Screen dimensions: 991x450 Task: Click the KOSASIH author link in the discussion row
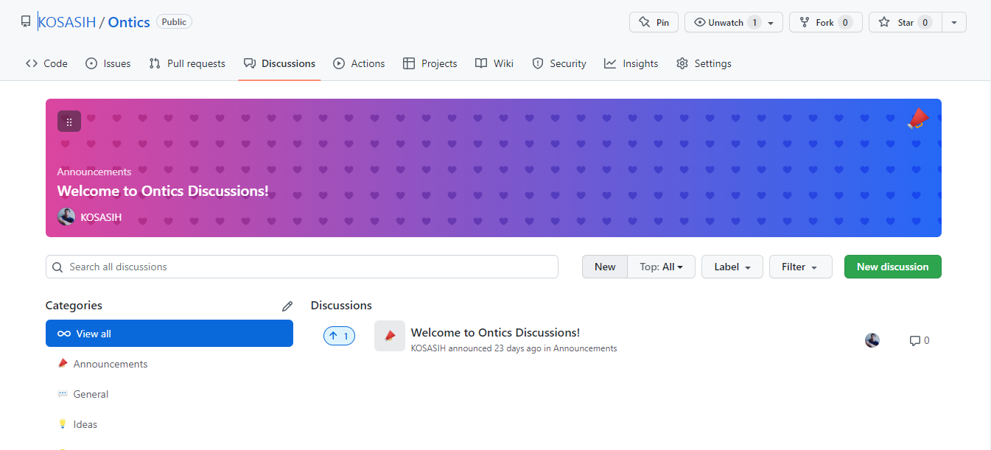(x=429, y=348)
